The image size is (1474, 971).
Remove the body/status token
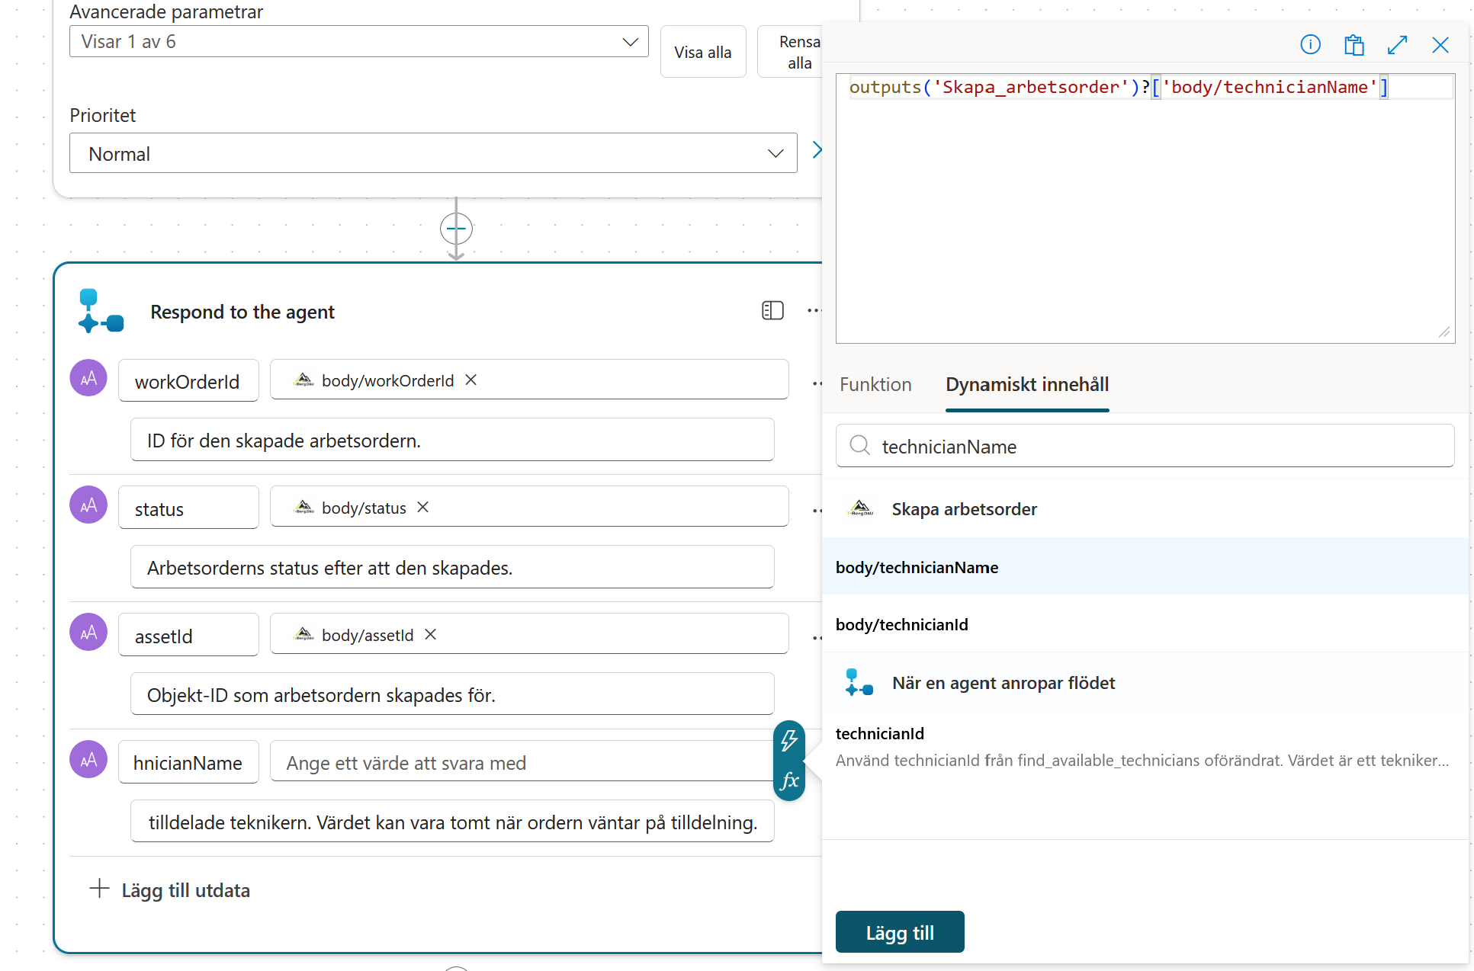point(423,507)
